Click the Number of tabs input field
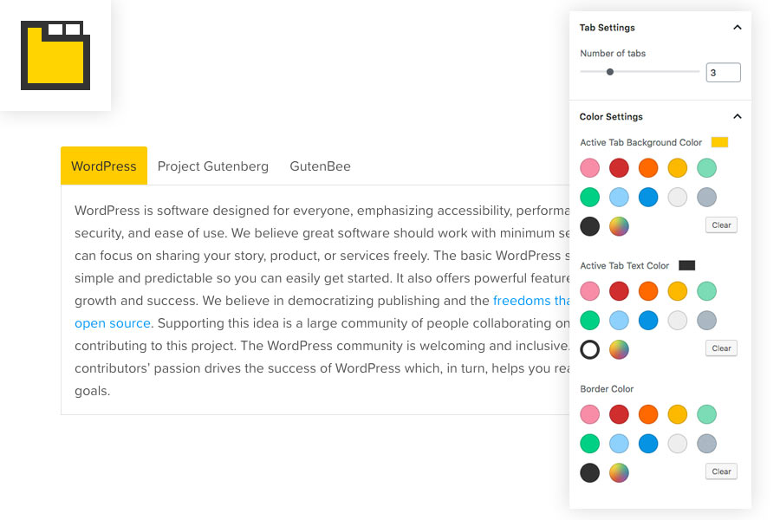 click(723, 72)
